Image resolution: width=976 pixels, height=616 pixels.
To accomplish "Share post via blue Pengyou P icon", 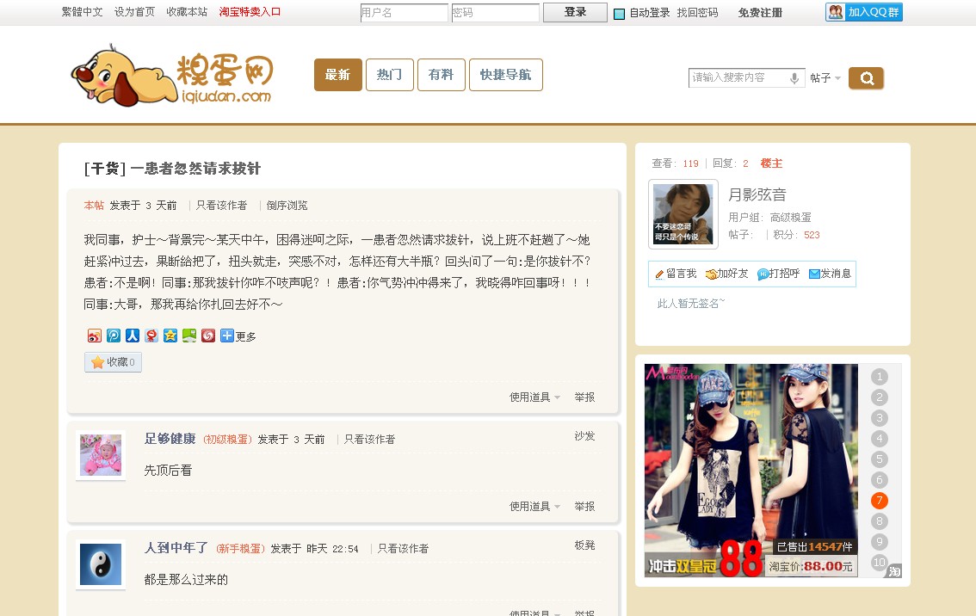I will tap(114, 336).
